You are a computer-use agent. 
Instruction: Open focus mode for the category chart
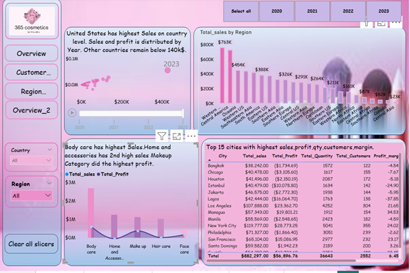click(176, 135)
